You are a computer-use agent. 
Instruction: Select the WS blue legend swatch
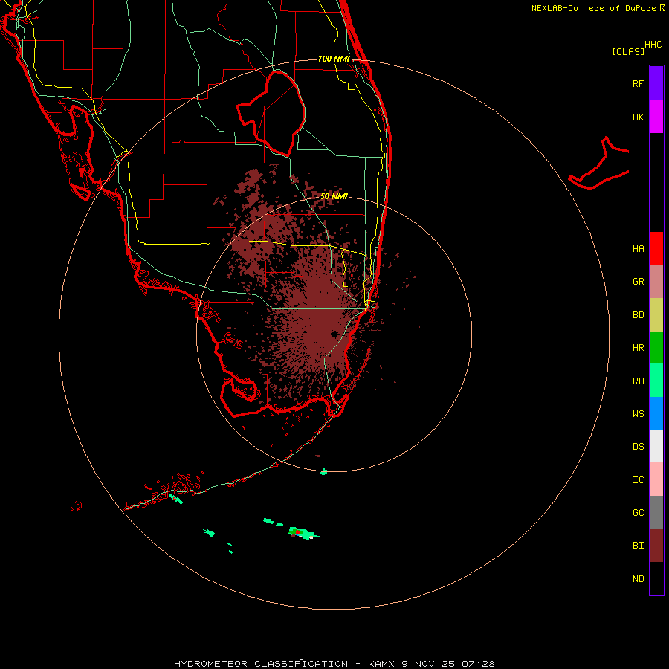[x=656, y=413]
